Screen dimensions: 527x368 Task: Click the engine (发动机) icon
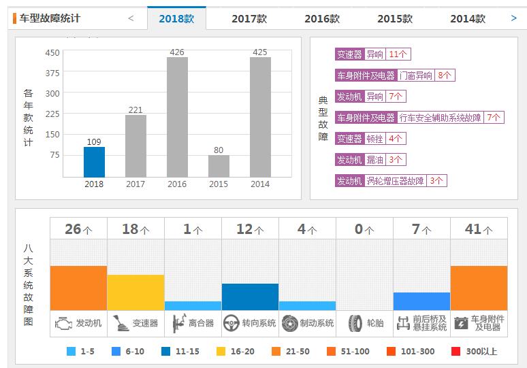(x=63, y=324)
